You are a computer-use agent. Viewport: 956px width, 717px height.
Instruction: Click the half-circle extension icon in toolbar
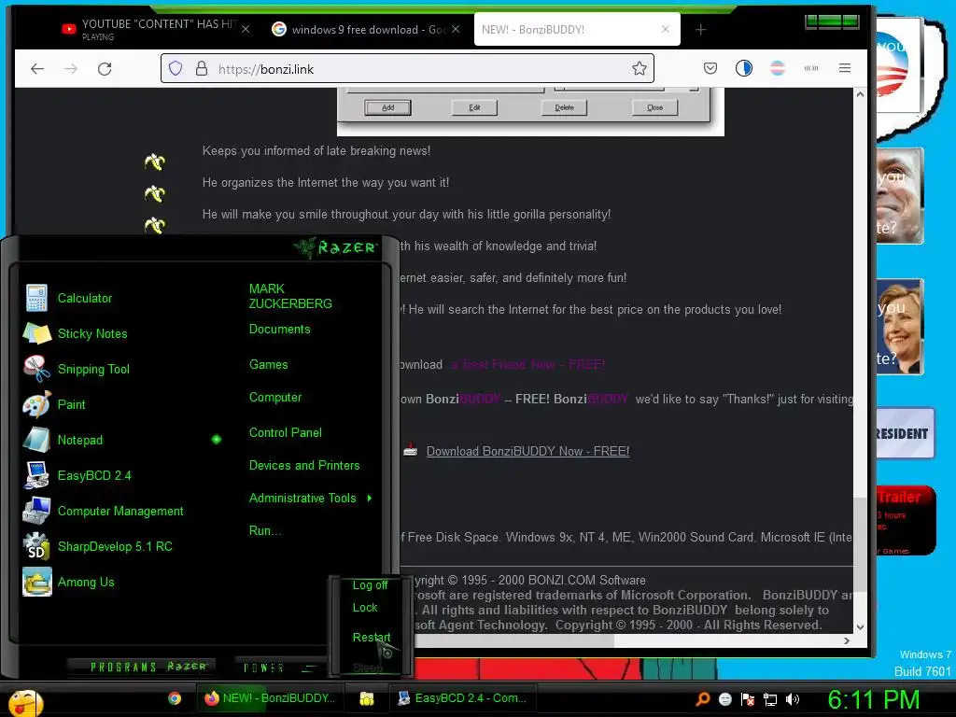tap(744, 68)
